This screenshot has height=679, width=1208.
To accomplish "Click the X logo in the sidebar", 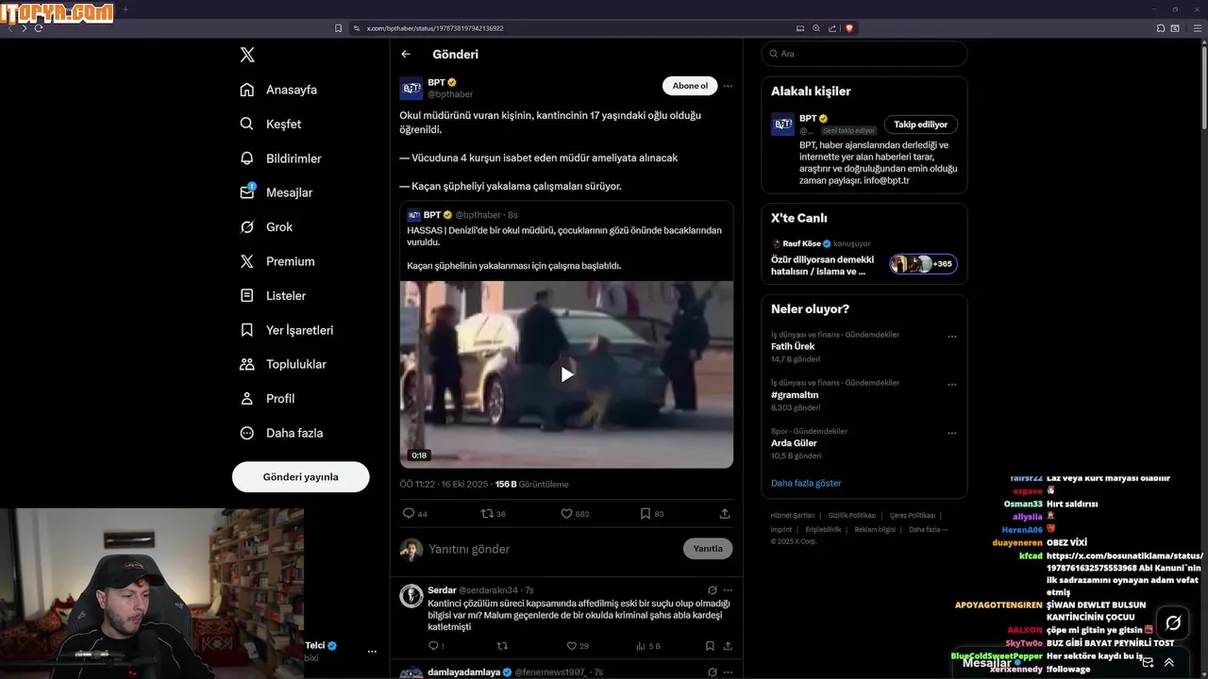I will [247, 55].
